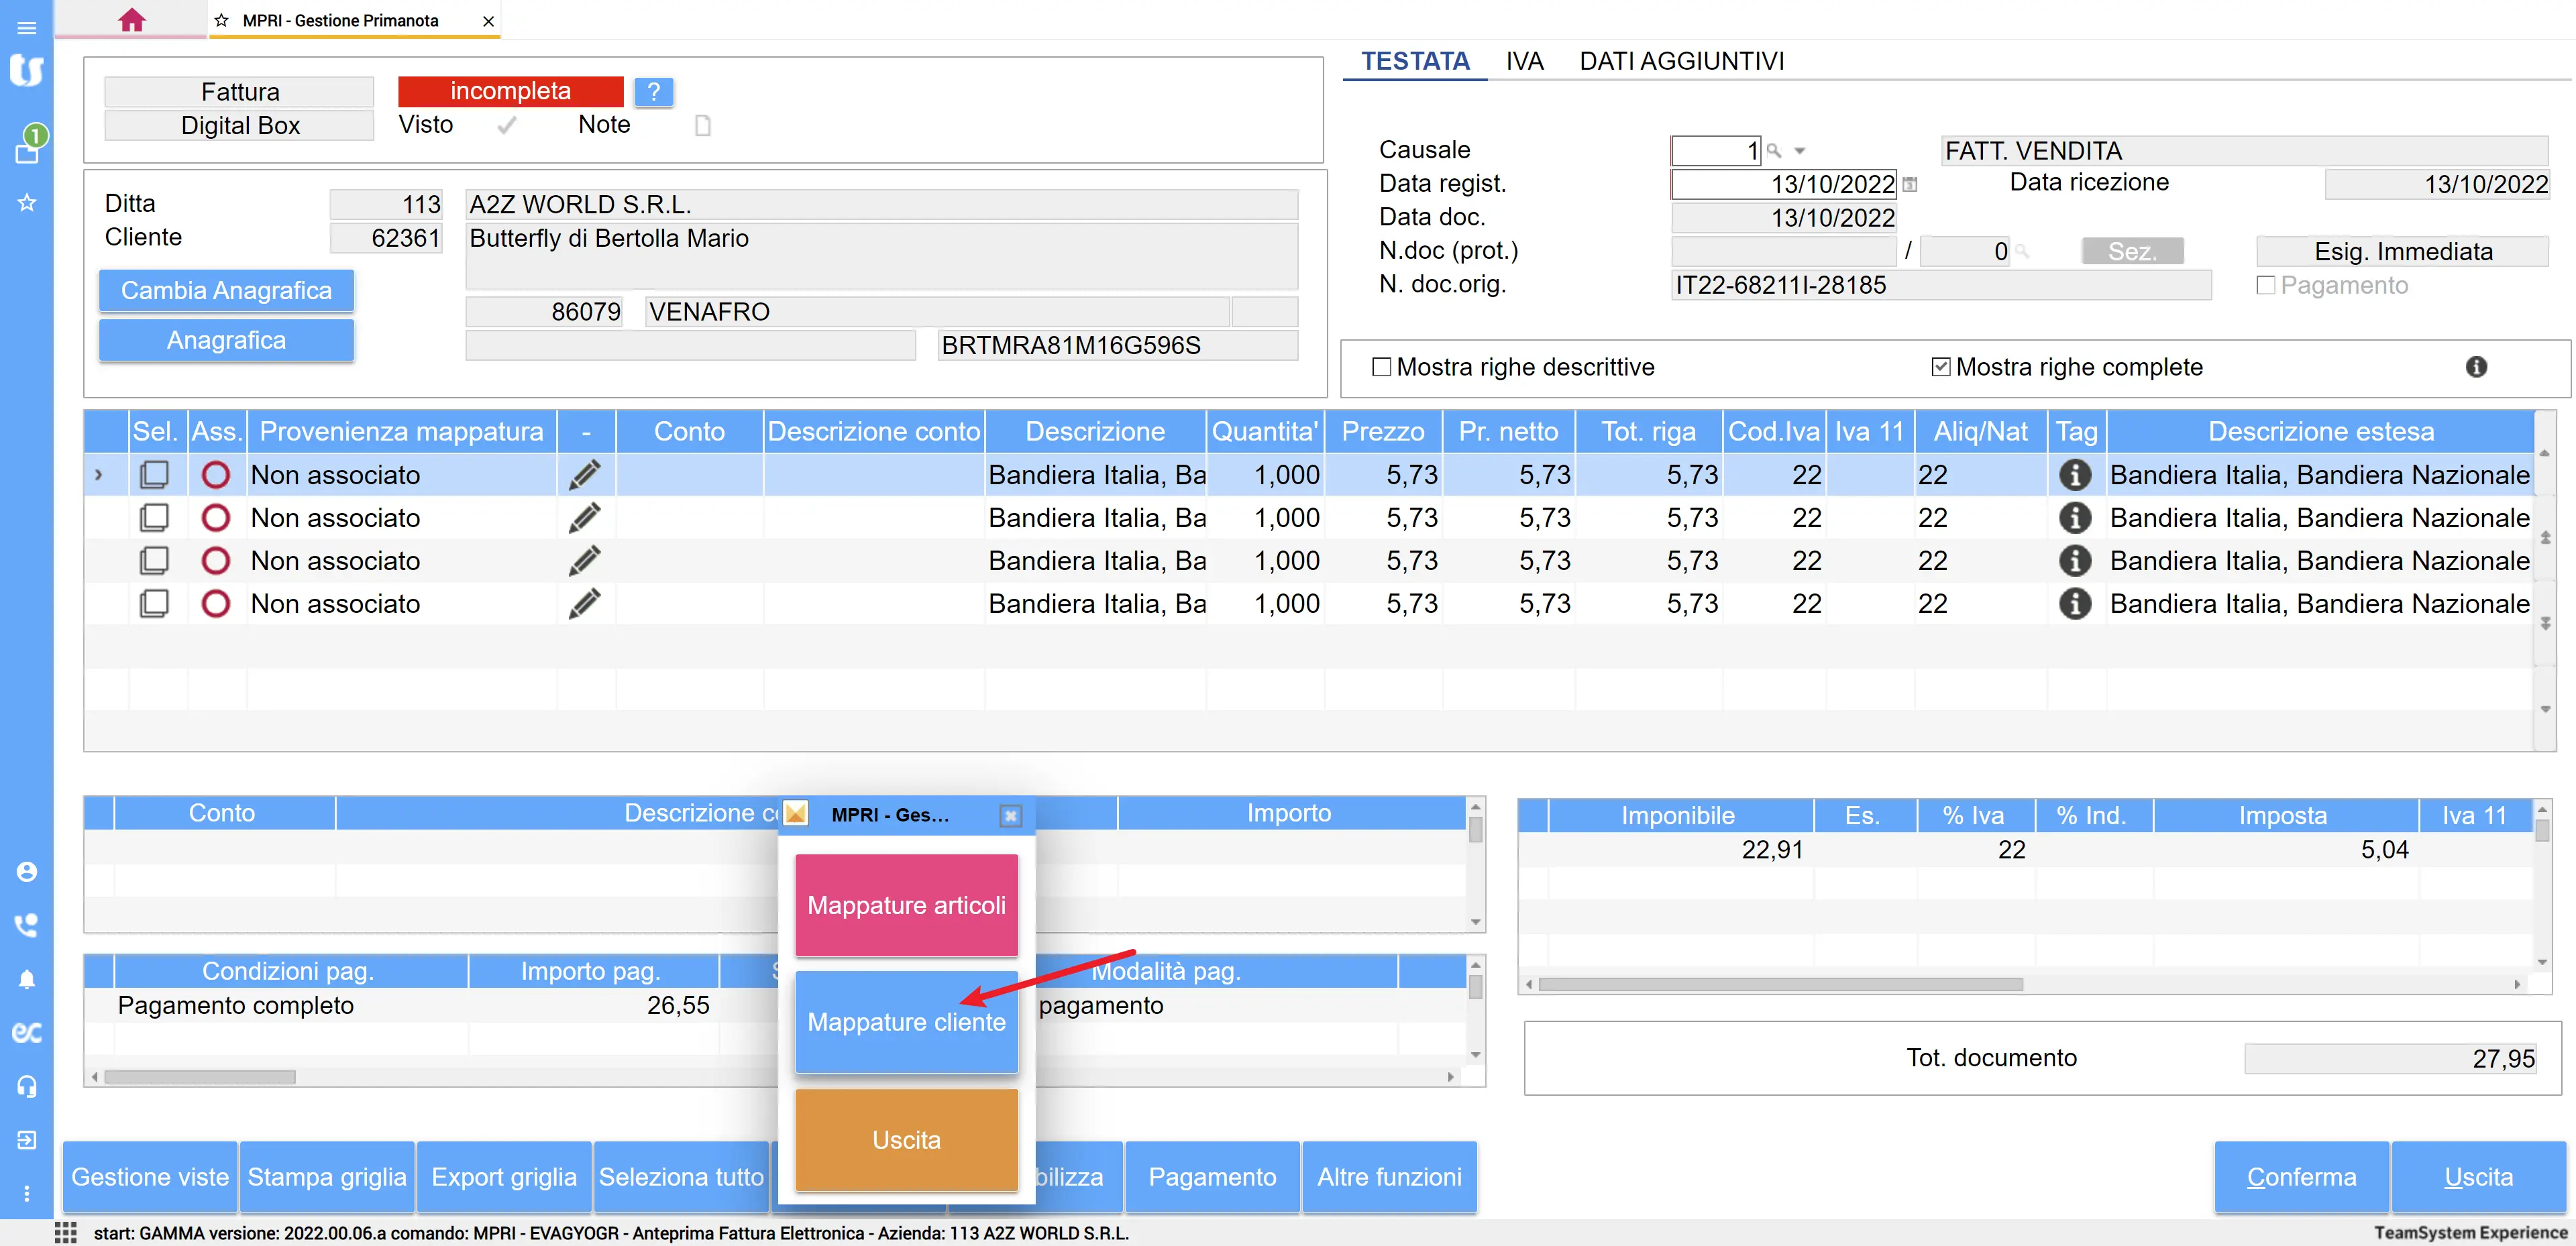Open the Data regist. calendar picker
The width and height of the screenshot is (2576, 1246).
coord(1910,184)
